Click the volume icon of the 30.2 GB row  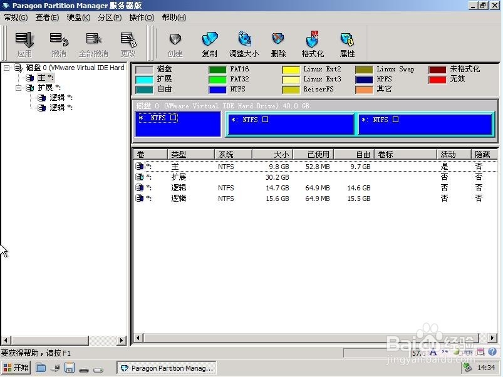140,177
